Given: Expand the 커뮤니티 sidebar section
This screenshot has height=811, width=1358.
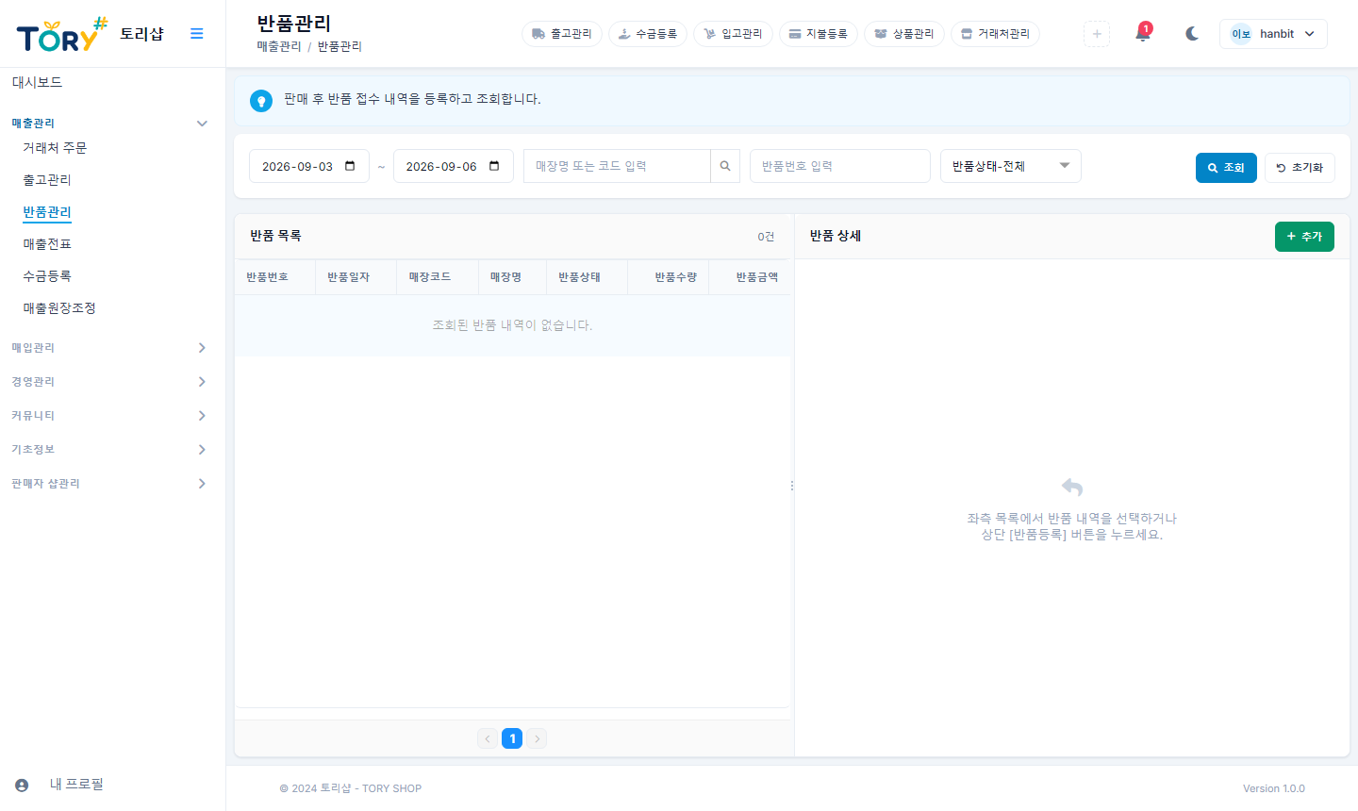Looking at the screenshot, I should coord(109,416).
